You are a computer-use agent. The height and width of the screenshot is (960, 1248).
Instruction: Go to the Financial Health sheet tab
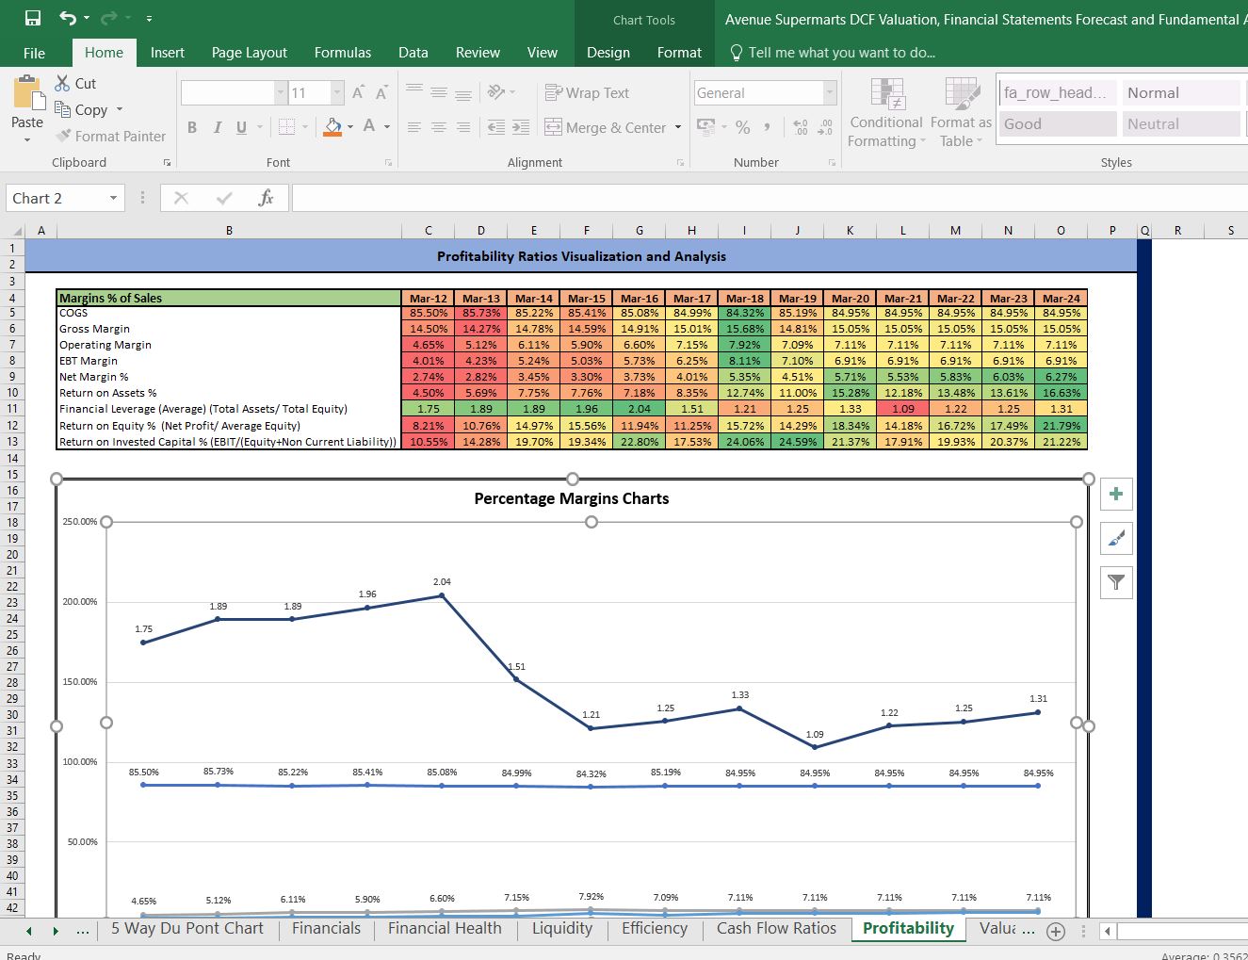tap(445, 929)
